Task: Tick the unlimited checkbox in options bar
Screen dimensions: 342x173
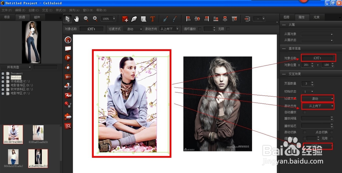Action: pyautogui.click(x=228, y=29)
